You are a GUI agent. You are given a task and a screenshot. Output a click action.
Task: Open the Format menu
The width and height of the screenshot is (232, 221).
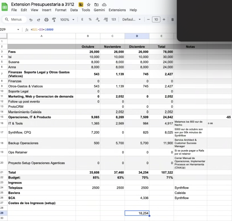coord(61,10)
